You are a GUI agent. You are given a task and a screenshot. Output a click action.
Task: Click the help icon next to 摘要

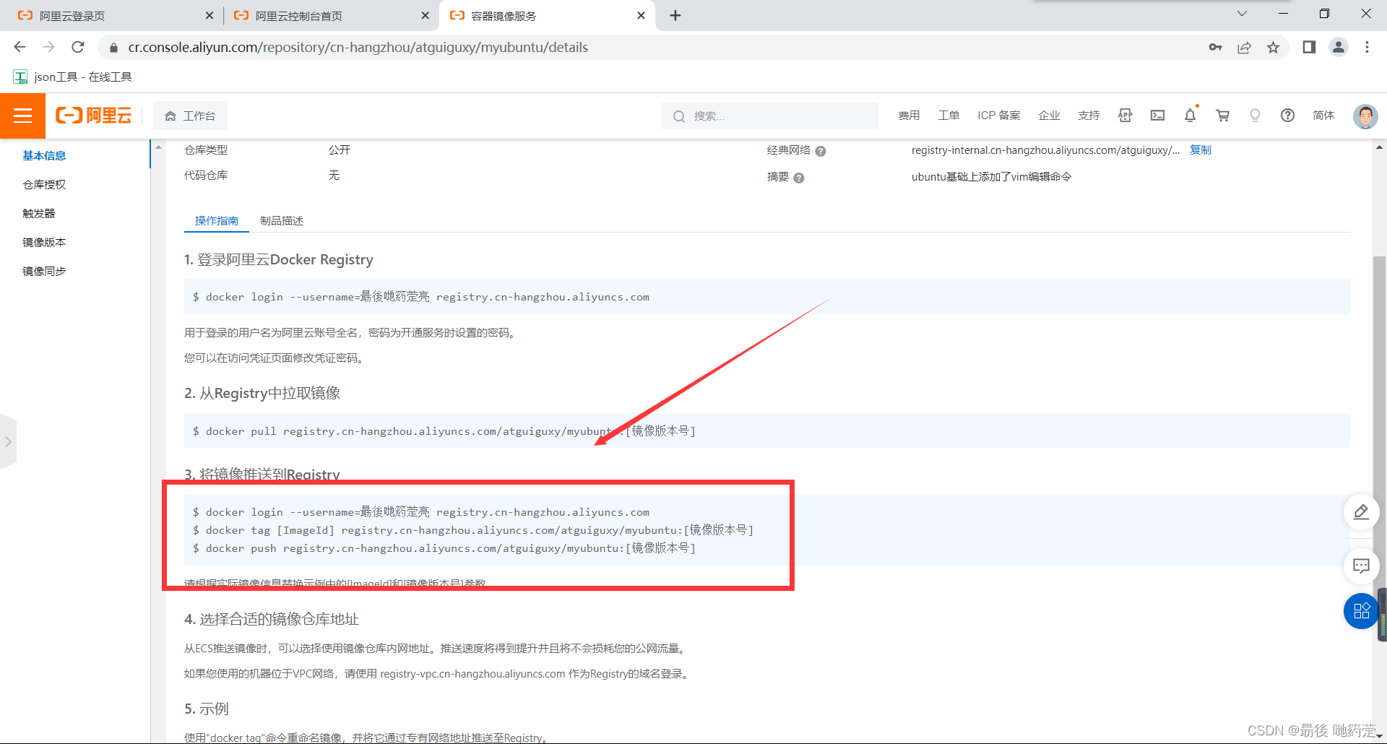pyautogui.click(x=799, y=178)
